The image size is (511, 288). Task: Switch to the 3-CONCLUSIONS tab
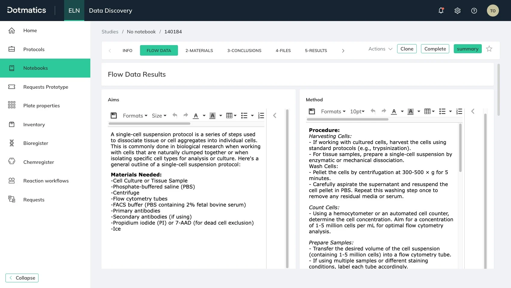pos(244,51)
